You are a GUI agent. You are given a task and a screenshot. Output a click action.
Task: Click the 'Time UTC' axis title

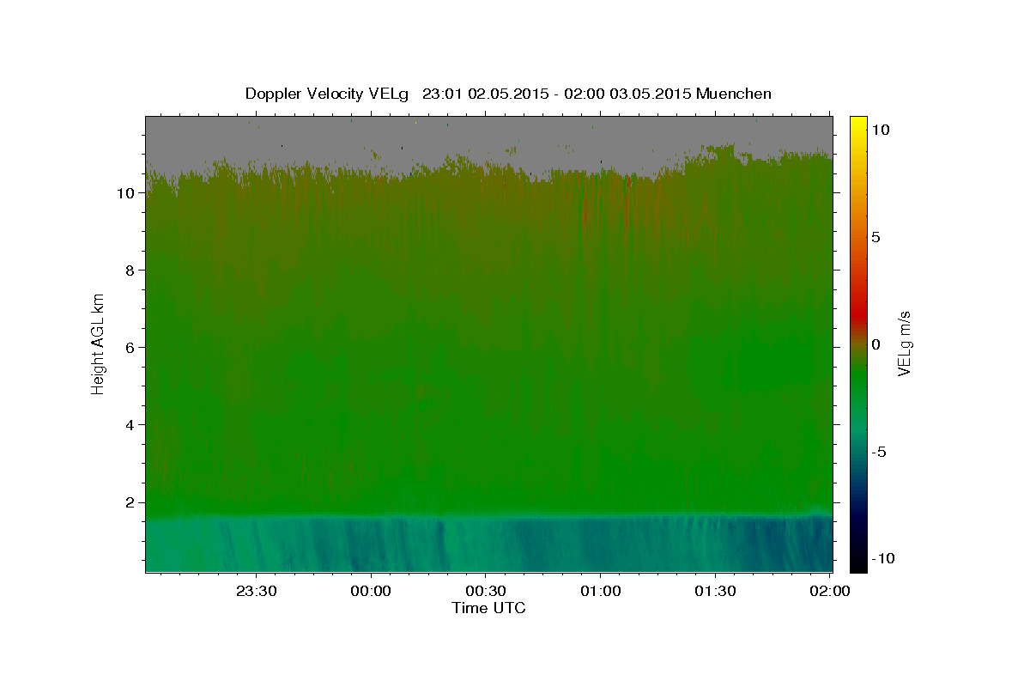tap(488, 608)
